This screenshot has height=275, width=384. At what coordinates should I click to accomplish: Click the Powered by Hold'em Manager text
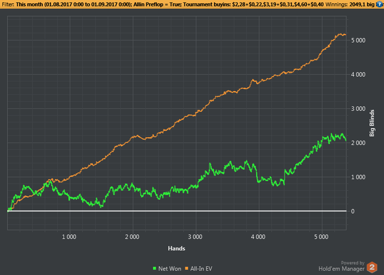(x=342, y=266)
